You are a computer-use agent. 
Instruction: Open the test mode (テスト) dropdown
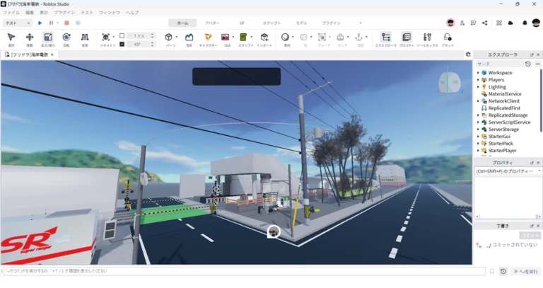[x=17, y=23]
